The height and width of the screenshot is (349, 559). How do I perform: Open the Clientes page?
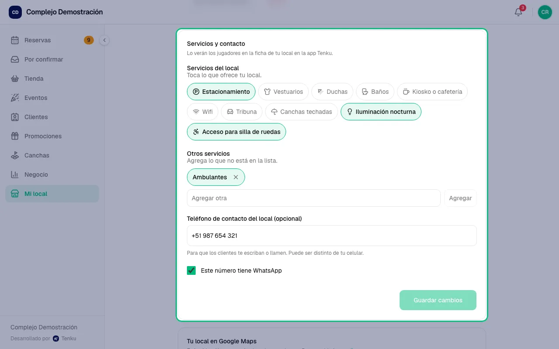tap(52, 117)
